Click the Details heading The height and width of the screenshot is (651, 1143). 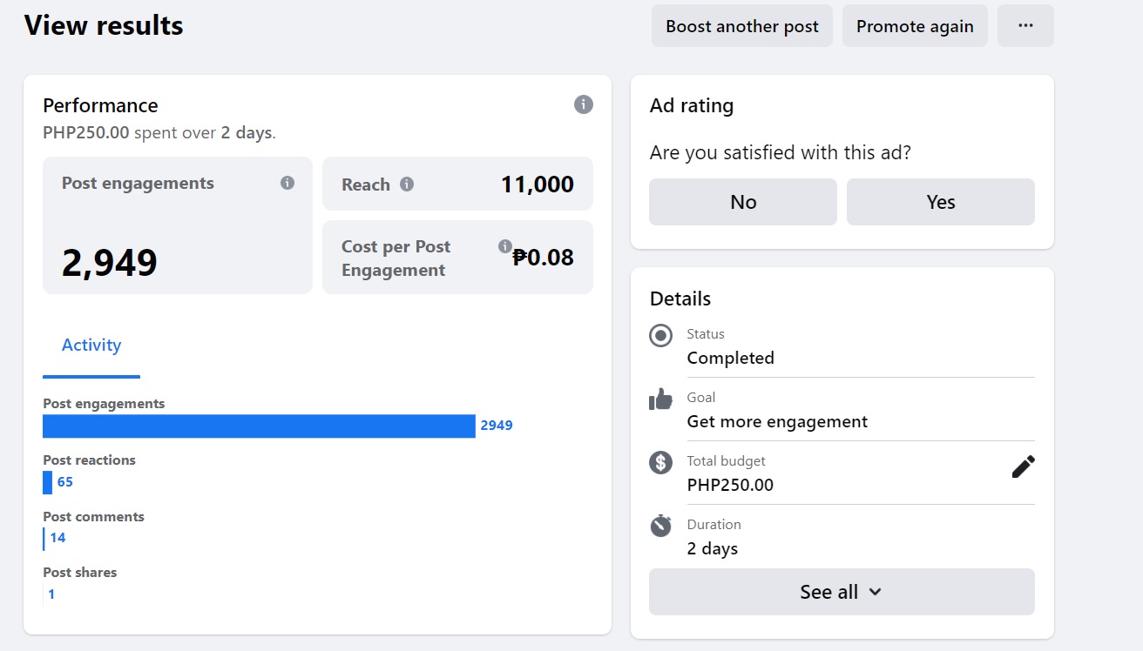(680, 299)
